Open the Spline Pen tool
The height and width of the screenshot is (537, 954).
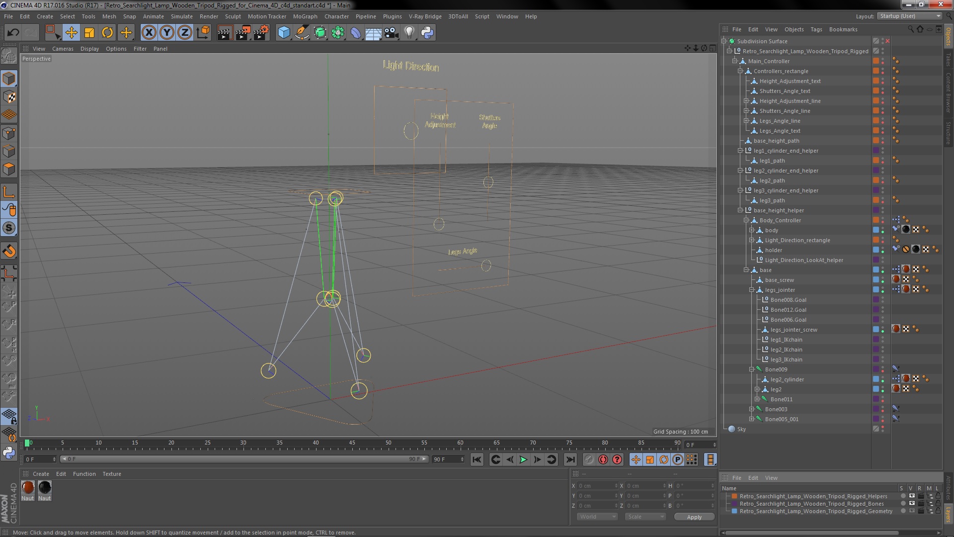pos(302,33)
